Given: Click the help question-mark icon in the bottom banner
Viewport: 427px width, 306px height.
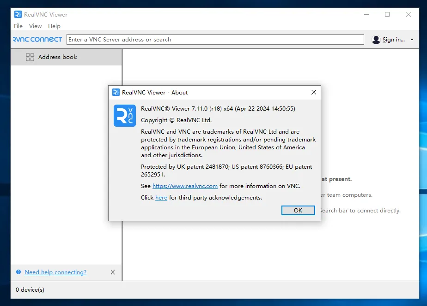Looking at the screenshot, I should [x=18, y=272].
